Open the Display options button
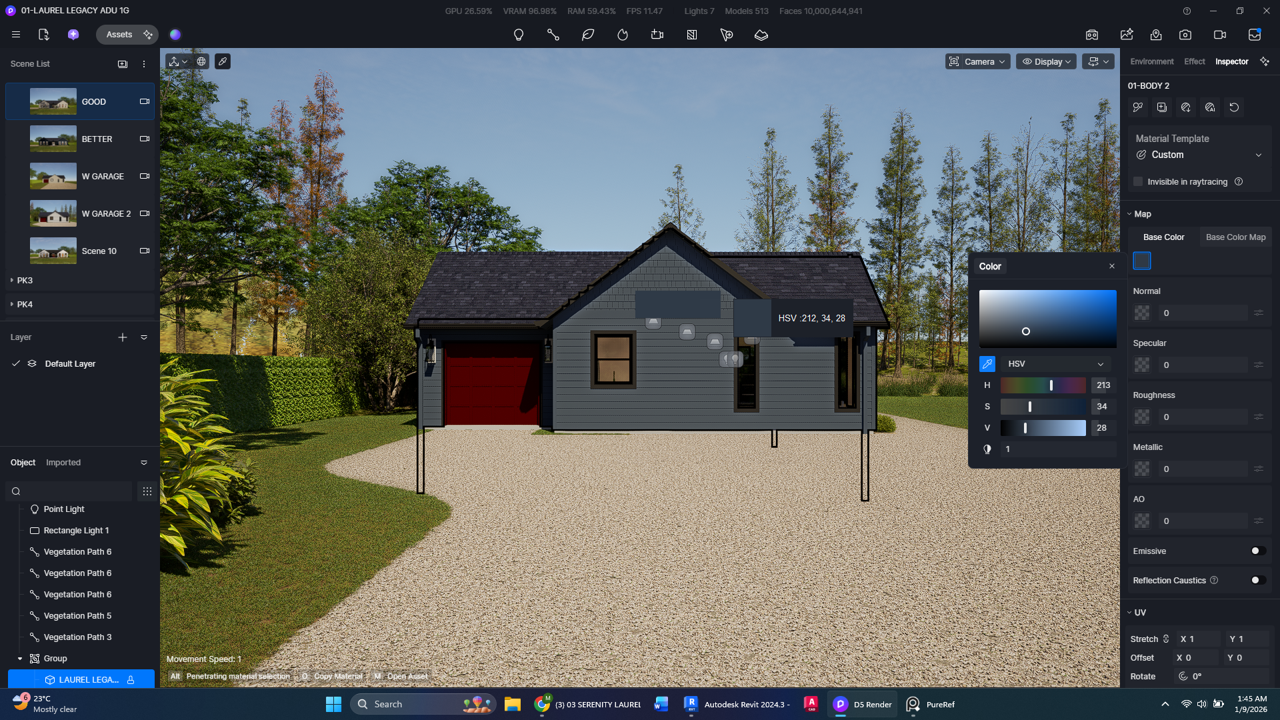The image size is (1280, 720). point(1046,61)
